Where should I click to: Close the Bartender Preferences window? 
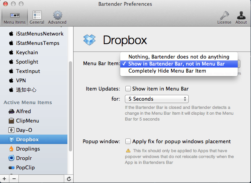point(5,4)
